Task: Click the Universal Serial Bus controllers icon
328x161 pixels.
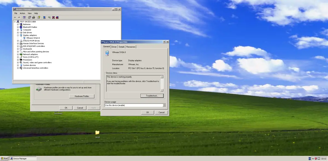Action: pos(21,68)
